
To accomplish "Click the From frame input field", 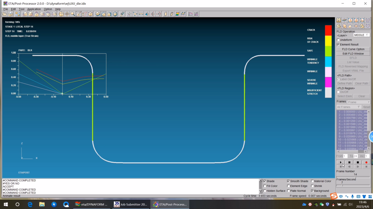I will tap(345, 156).
